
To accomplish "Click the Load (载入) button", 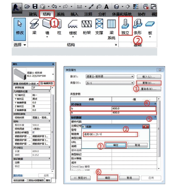I will coord(149,77).
